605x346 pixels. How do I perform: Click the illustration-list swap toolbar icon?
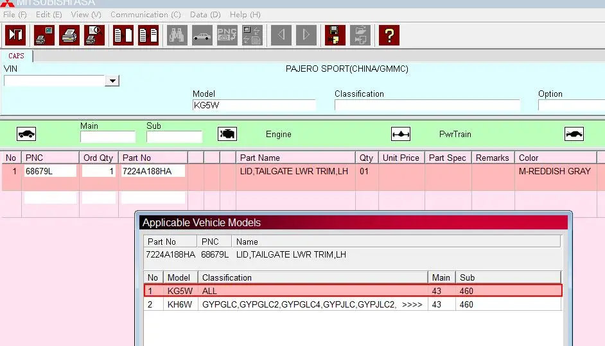pyautogui.click(x=252, y=35)
